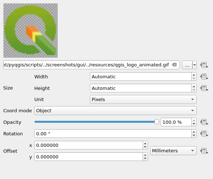Image resolution: width=213 pixels, height=179 pixels.
Task: Increase Height with the up stepper arrow
Action: 194,86
